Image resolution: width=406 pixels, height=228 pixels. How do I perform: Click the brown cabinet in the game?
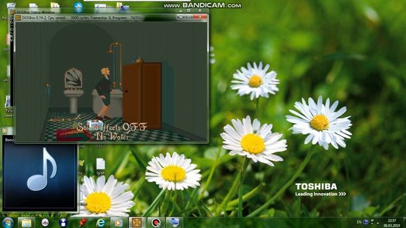point(142,96)
